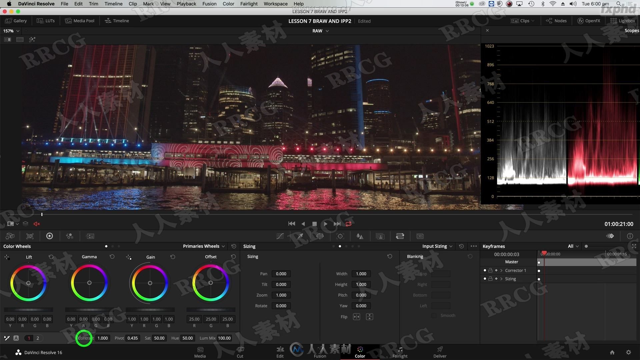Toggle split-screen image wipe view
Viewport: 640px width, 360px height.
tap(7, 39)
